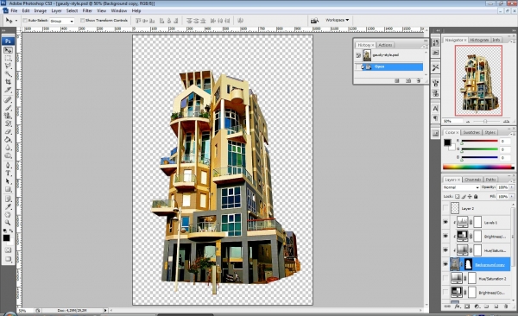518x316 pixels.
Task: Click the Add layer style fx button
Action: 458,307
